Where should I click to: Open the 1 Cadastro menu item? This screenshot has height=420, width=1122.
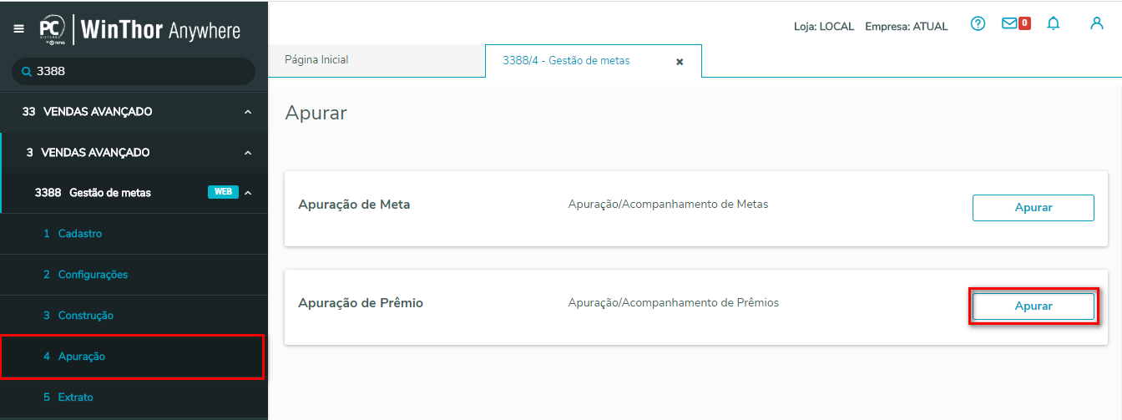click(x=79, y=234)
